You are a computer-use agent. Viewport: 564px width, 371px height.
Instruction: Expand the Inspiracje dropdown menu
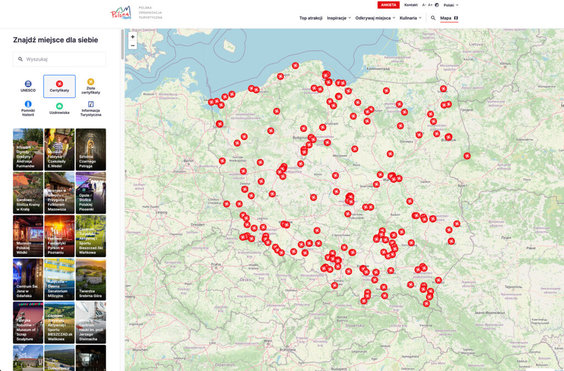pyautogui.click(x=339, y=18)
